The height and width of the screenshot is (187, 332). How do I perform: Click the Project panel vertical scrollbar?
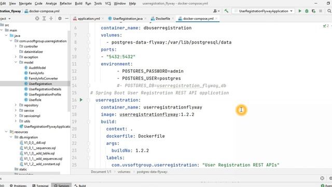coord(69,71)
